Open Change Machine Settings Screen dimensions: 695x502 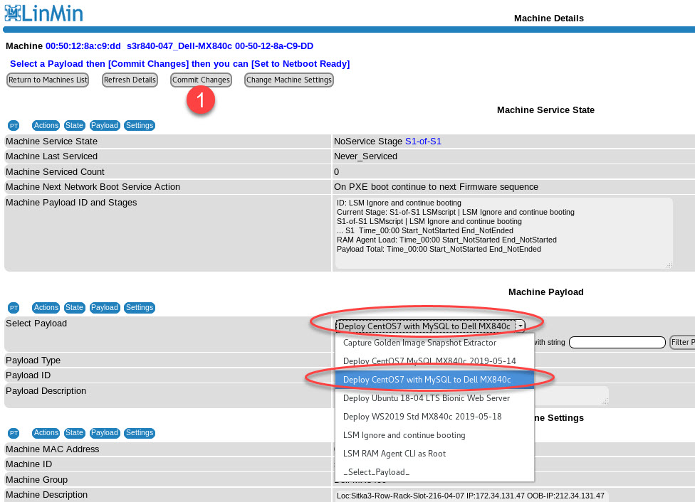click(289, 80)
